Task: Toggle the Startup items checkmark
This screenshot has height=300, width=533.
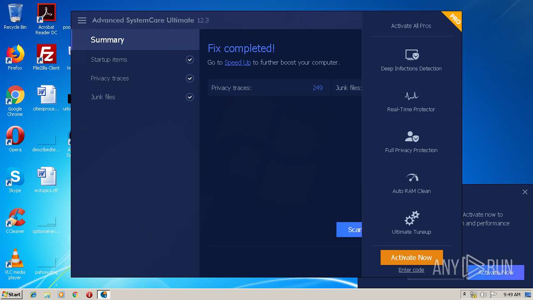Action: (190, 60)
